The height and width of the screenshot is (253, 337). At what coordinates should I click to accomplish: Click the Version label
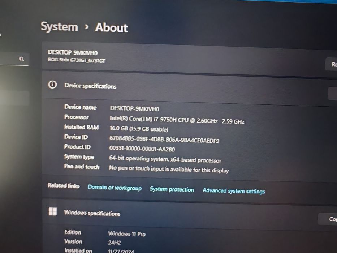coord(73,241)
